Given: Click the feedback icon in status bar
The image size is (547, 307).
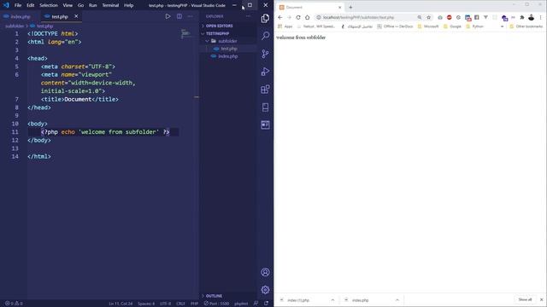Looking at the screenshot, I should (256, 304).
